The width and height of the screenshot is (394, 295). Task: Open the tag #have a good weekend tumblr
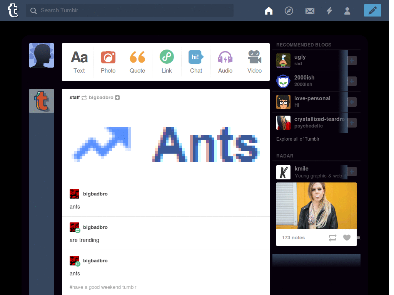[103, 287]
